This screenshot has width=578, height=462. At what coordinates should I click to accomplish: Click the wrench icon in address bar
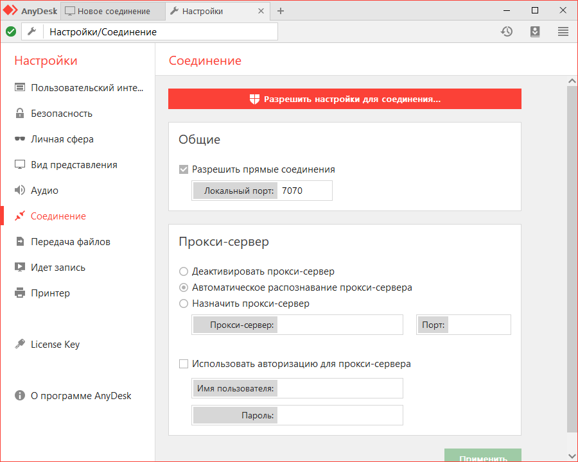pyautogui.click(x=32, y=31)
